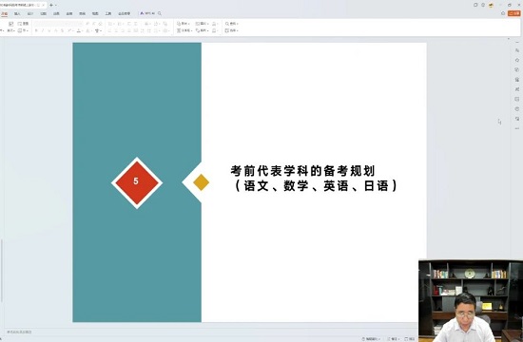Switch to the 插入 ribbon tab
Screen dimensions: 523x342
tap(17, 13)
